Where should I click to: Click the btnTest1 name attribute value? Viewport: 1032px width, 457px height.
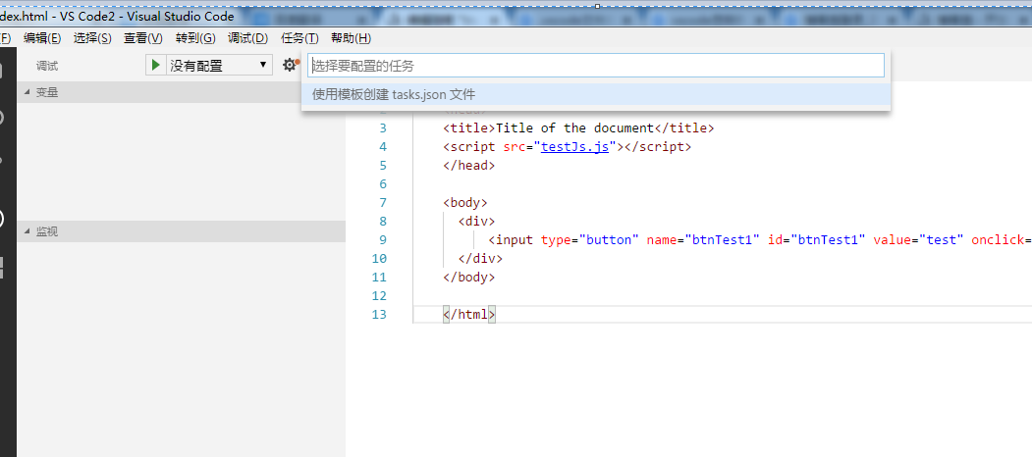[x=722, y=239]
